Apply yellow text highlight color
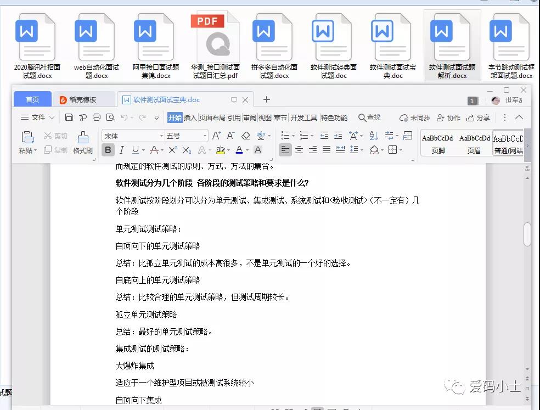This screenshot has height=410, width=540. point(221,150)
